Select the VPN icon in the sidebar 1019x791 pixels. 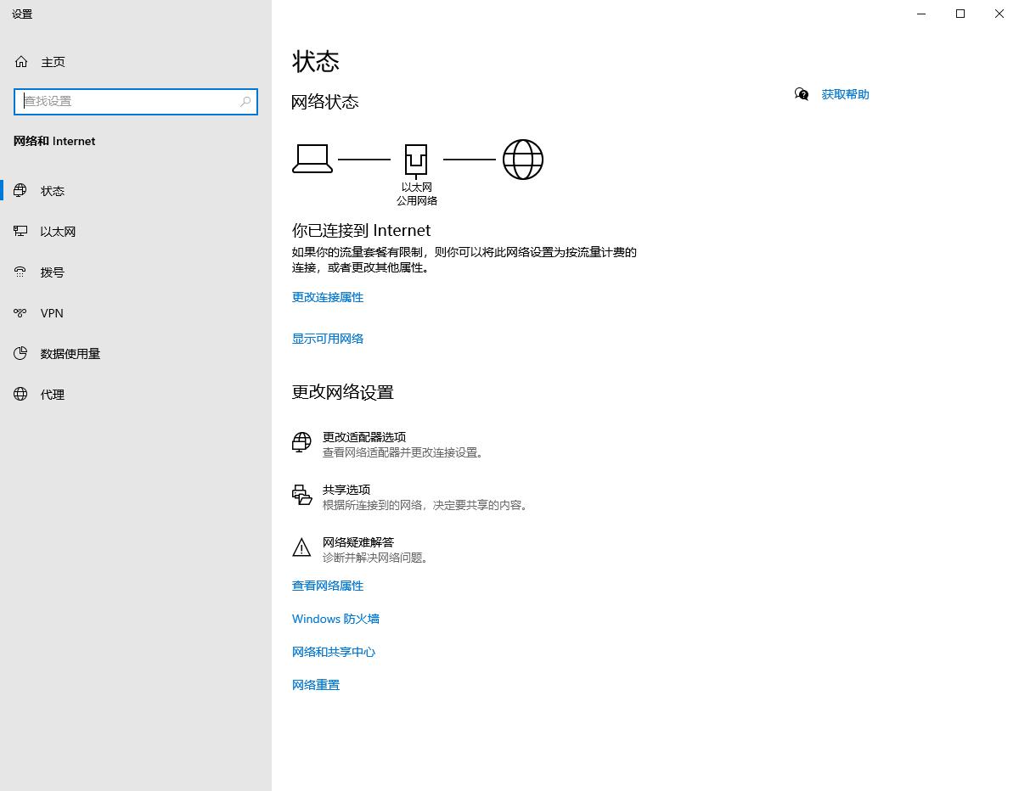point(20,312)
